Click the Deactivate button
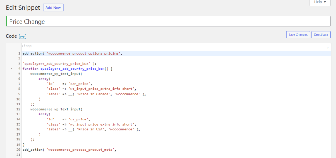 coord(321,34)
